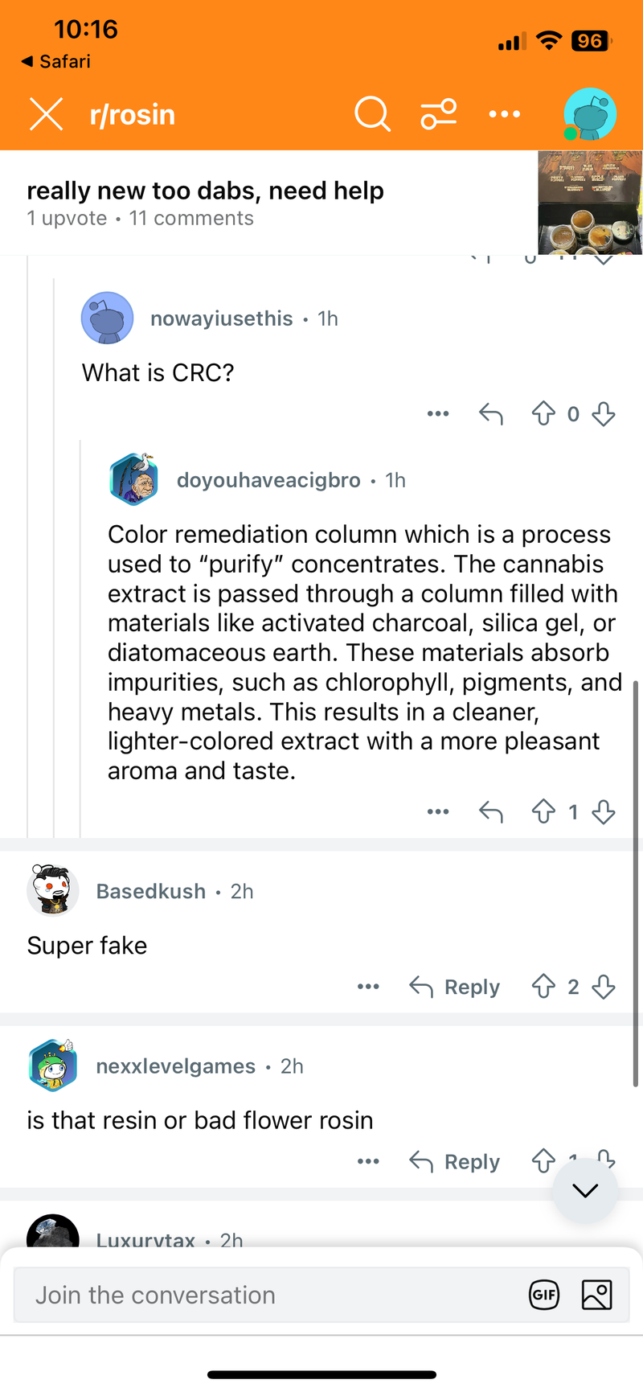Attach an image with picture icon
The height and width of the screenshot is (1392, 643).
(596, 1296)
